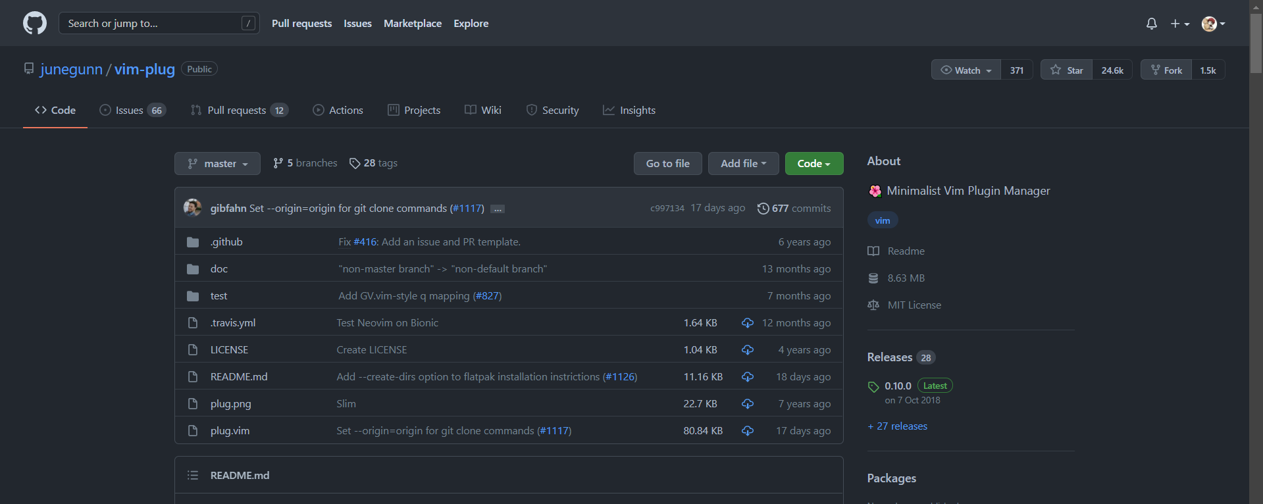
Task: Open the green Code dropdown
Action: tap(813, 164)
